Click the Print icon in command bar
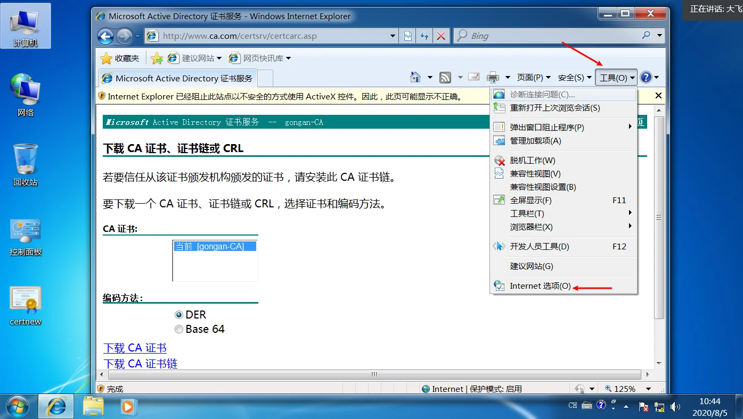The height and width of the screenshot is (419, 743). pos(493,78)
